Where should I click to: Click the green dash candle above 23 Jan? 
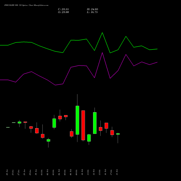coord(14,123)
